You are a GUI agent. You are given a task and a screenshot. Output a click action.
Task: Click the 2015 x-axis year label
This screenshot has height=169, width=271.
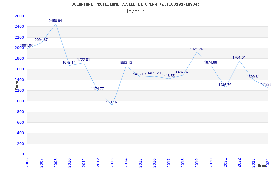(x=140, y=163)
